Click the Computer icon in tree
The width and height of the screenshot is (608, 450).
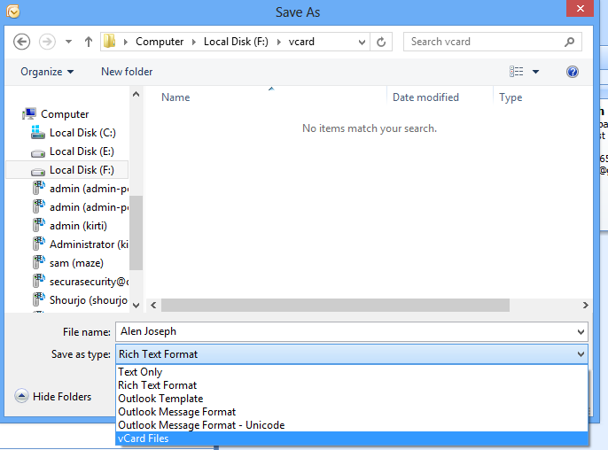click(x=29, y=113)
